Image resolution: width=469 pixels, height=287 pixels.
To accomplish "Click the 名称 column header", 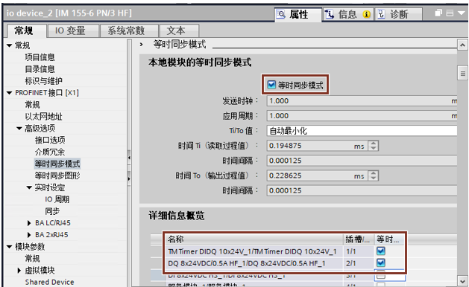I will 254,239.
